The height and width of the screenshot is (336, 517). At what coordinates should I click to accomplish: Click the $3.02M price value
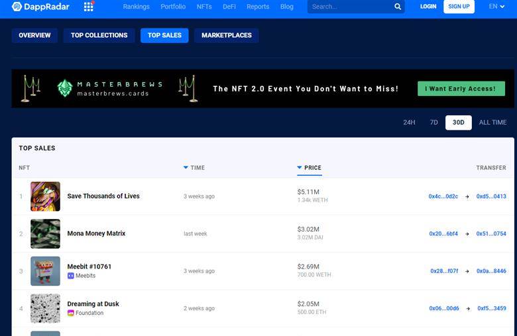click(308, 229)
